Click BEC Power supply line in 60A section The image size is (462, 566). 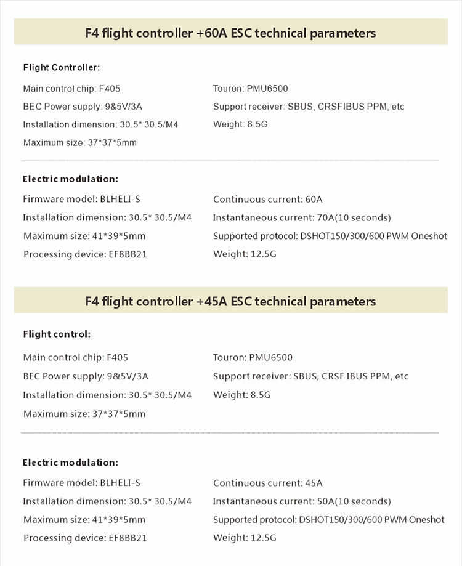coord(86,107)
